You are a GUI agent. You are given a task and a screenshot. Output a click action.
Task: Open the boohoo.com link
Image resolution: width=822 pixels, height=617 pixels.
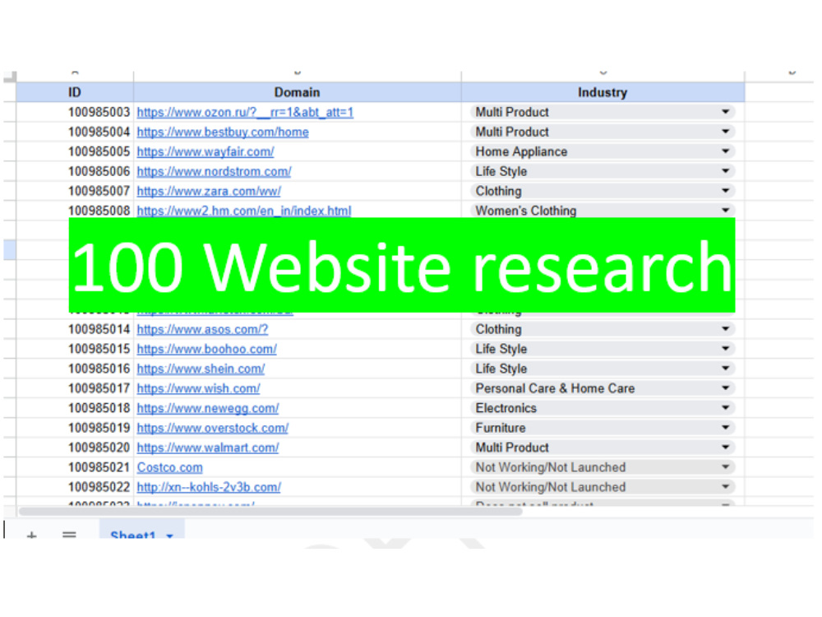point(206,350)
